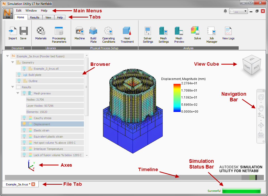Open the Help main menu
Image resolution: width=268 pixels, height=196 pixels.
click(x=44, y=11)
